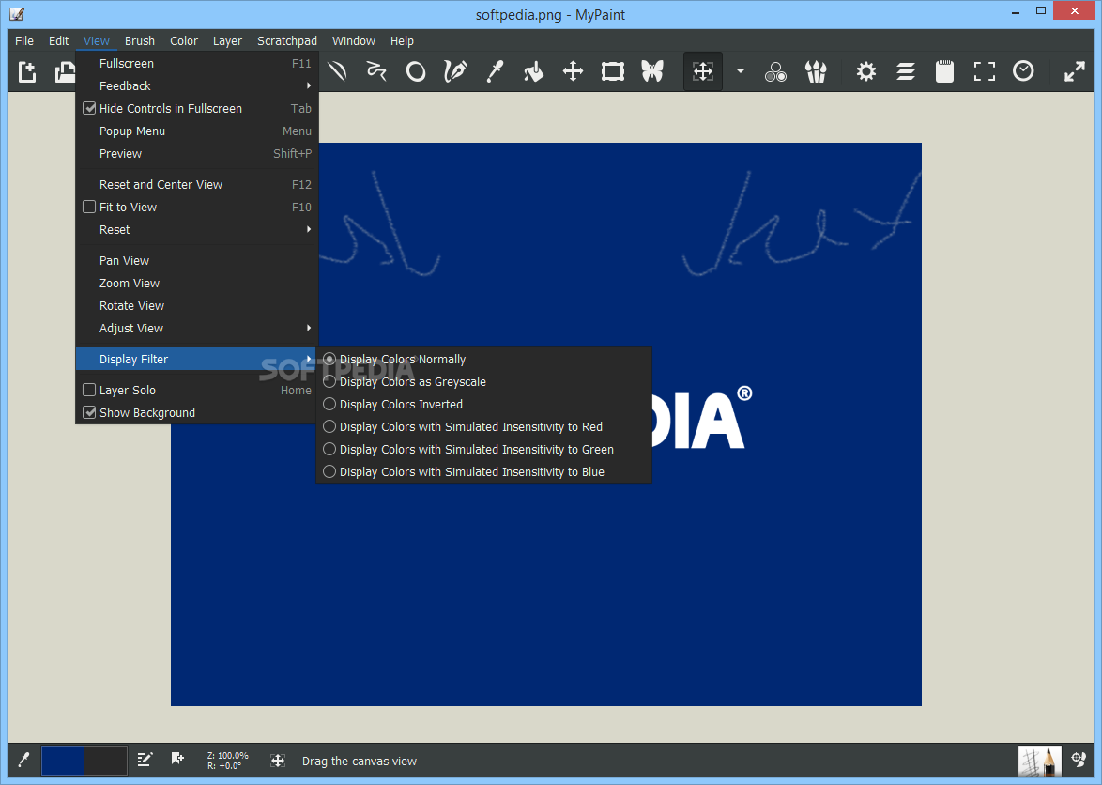Select Display Colors as Greyscale
This screenshot has height=785, width=1102.
483,381
